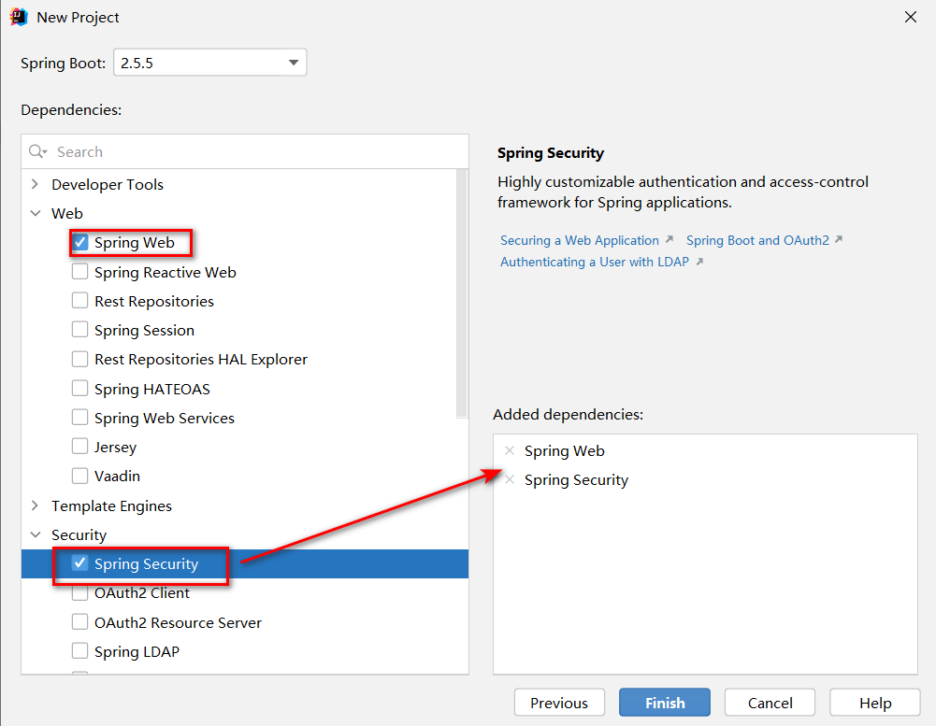Image resolution: width=936 pixels, height=726 pixels.
Task: Collapse the Security category
Action: [35, 534]
